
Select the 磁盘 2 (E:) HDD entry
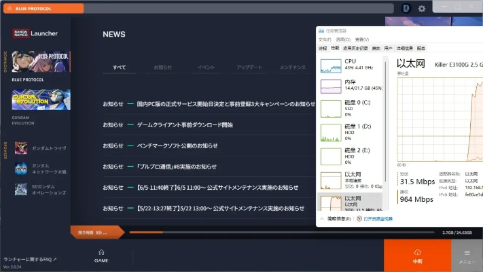(351, 156)
